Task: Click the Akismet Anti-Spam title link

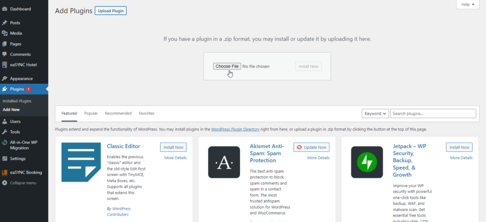Action: (267, 153)
